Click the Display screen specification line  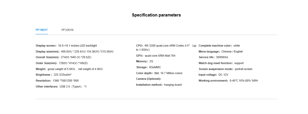point(66,46)
